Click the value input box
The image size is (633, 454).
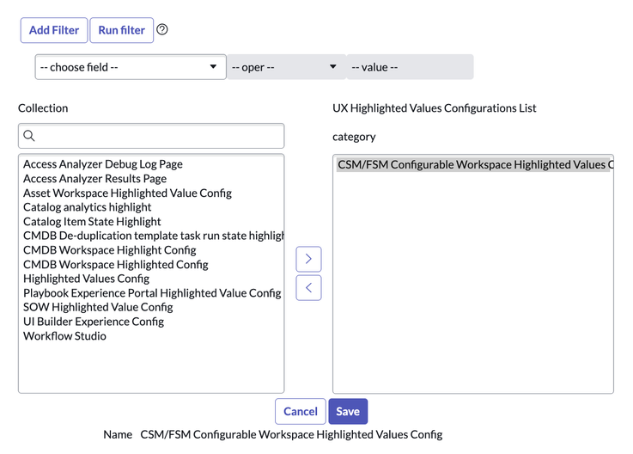(410, 67)
